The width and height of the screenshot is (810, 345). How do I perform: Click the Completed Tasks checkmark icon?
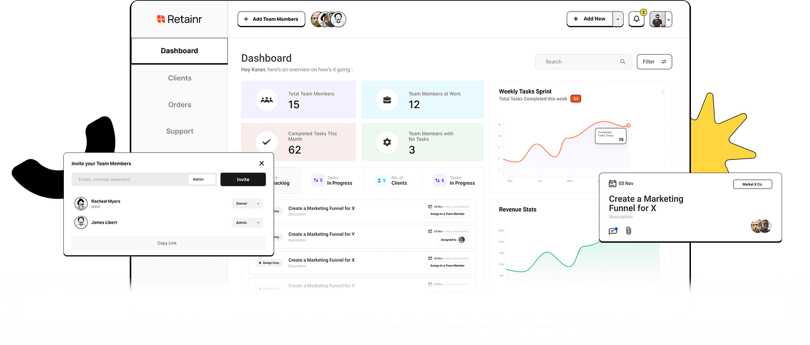click(266, 141)
